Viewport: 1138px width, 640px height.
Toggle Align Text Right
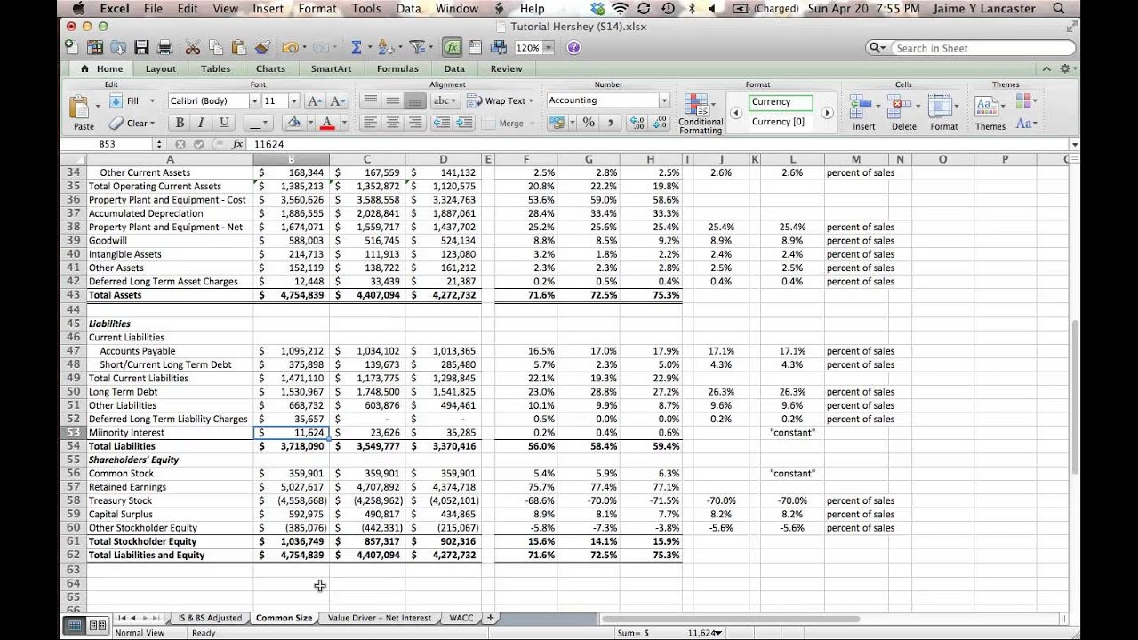[415, 123]
